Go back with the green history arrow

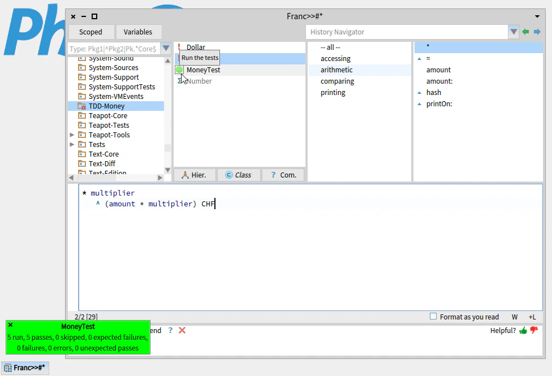525,32
